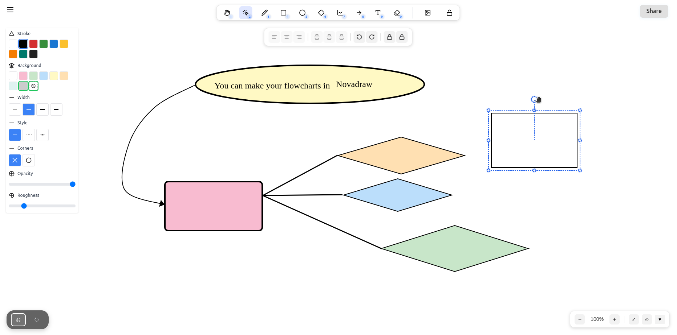This screenshot has height=335, width=677.
Task: Select the green diamond shape
Action: coord(455,248)
